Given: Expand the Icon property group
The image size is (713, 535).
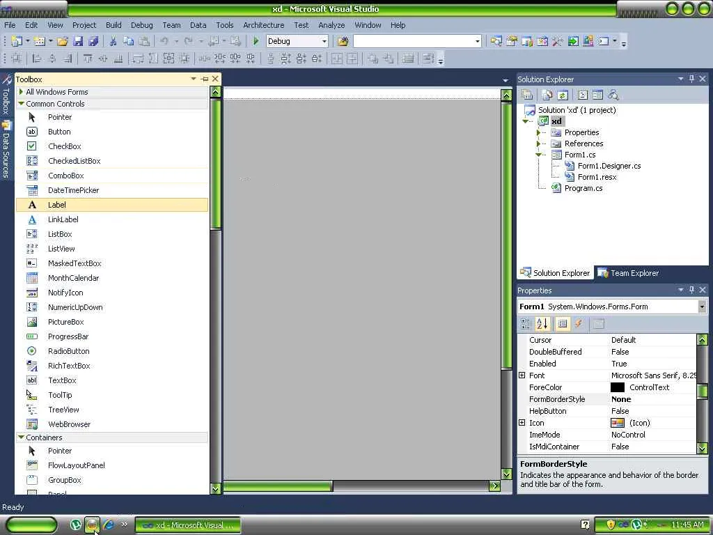Looking at the screenshot, I should pos(522,423).
